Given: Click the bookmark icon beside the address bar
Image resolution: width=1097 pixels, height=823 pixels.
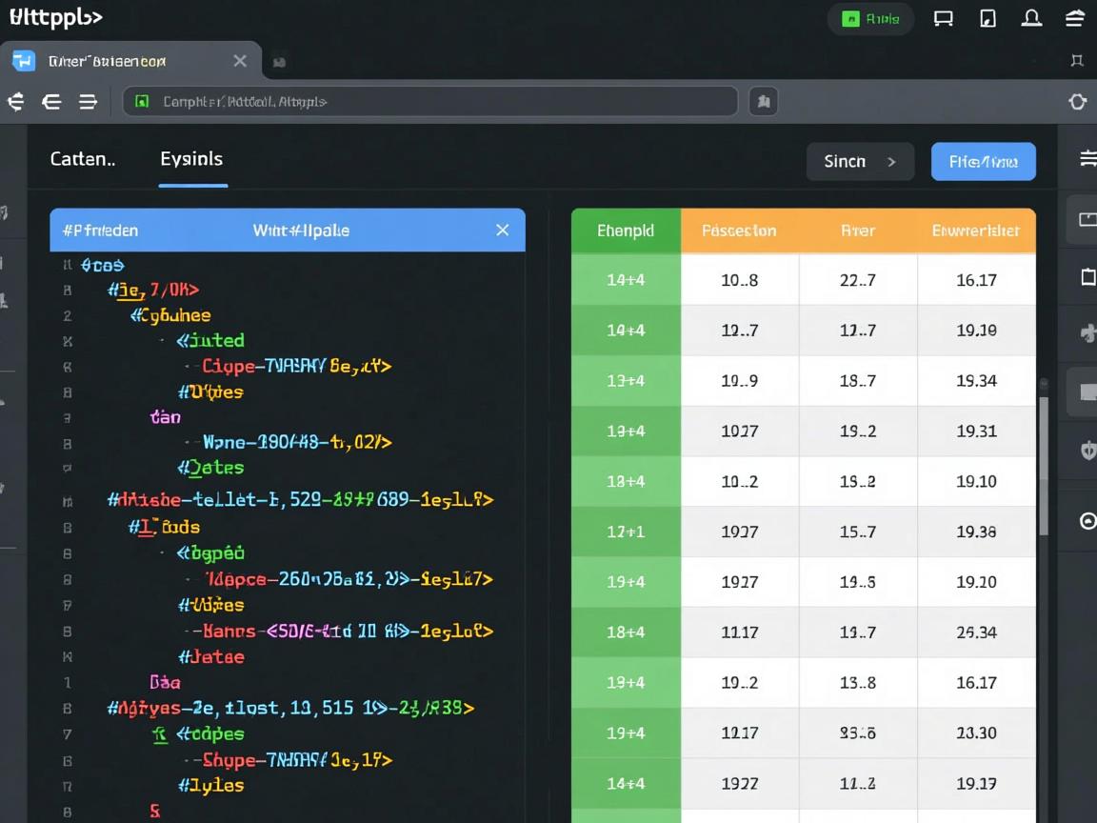Looking at the screenshot, I should 763,101.
